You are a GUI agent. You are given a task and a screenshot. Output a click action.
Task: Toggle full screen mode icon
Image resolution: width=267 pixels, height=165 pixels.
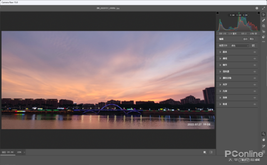click(x=263, y=8)
